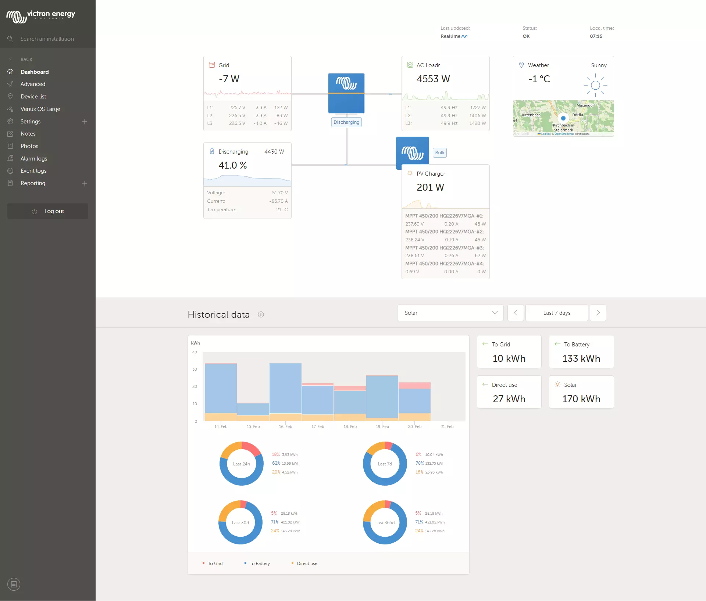
Task: Open the Device list menu item
Action: point(33,97)
